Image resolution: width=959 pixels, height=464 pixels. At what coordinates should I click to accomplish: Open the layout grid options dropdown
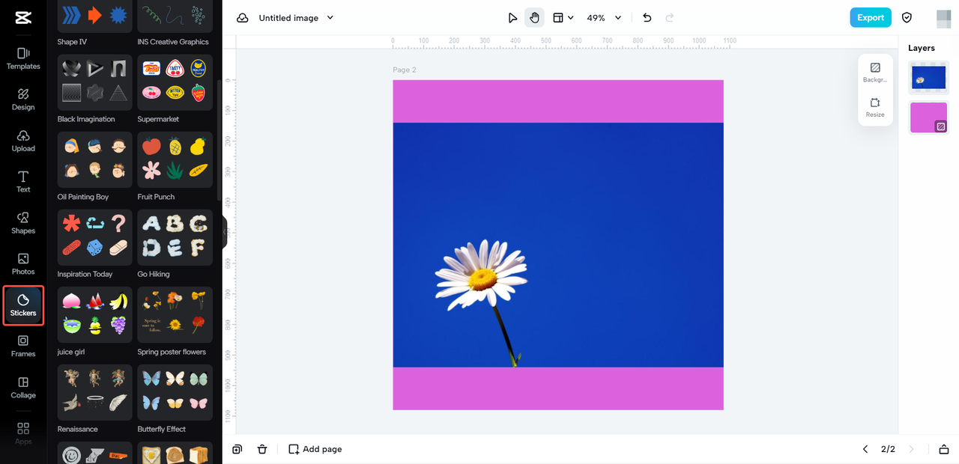click(563, 18)
